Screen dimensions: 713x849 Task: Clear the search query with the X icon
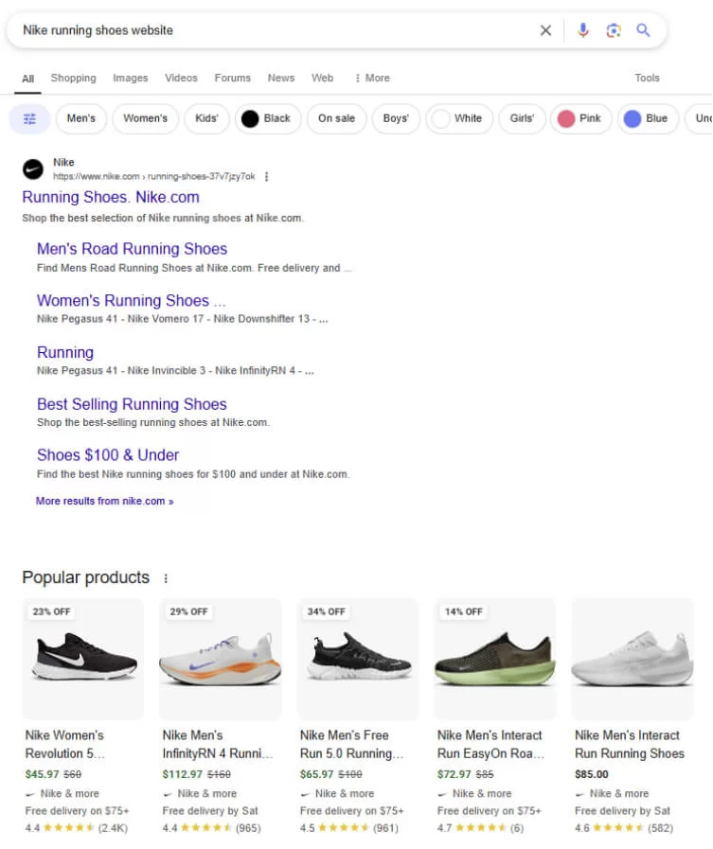coord(545,30)
